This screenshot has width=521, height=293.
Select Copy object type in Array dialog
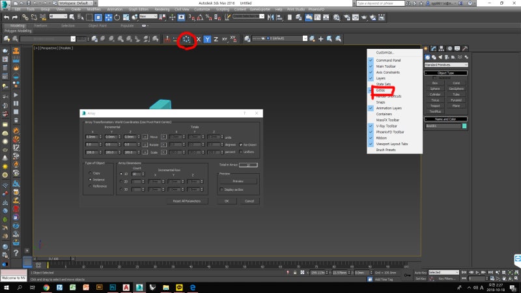click(90, 173)
